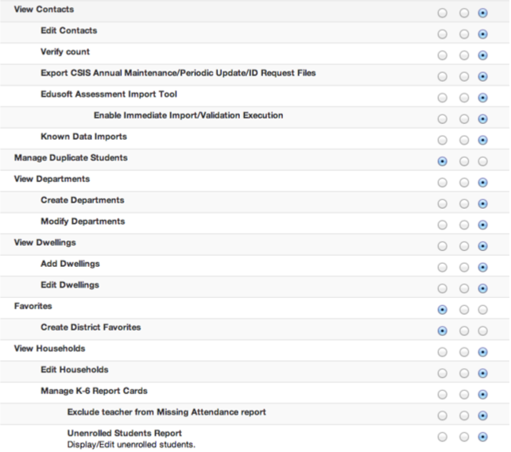Select third radio for Edit Dwellings
The height and width of the screenshot is (452, 511).
(482, 288)
